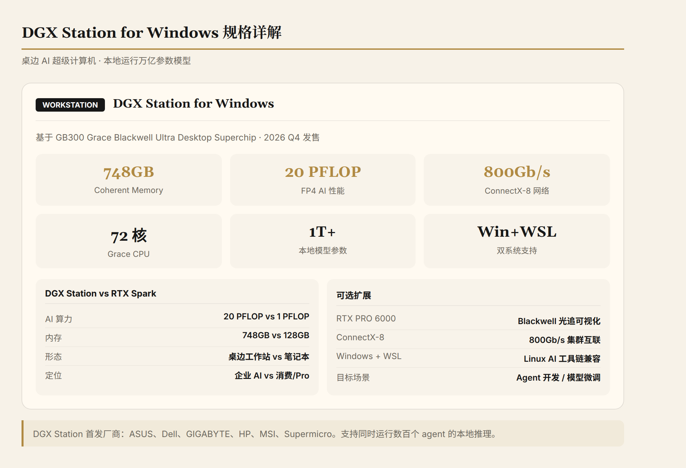The image size is (686, 468).
Task: Select the value 'Linux AI 工具链兼容'
Action: [562, 359]
